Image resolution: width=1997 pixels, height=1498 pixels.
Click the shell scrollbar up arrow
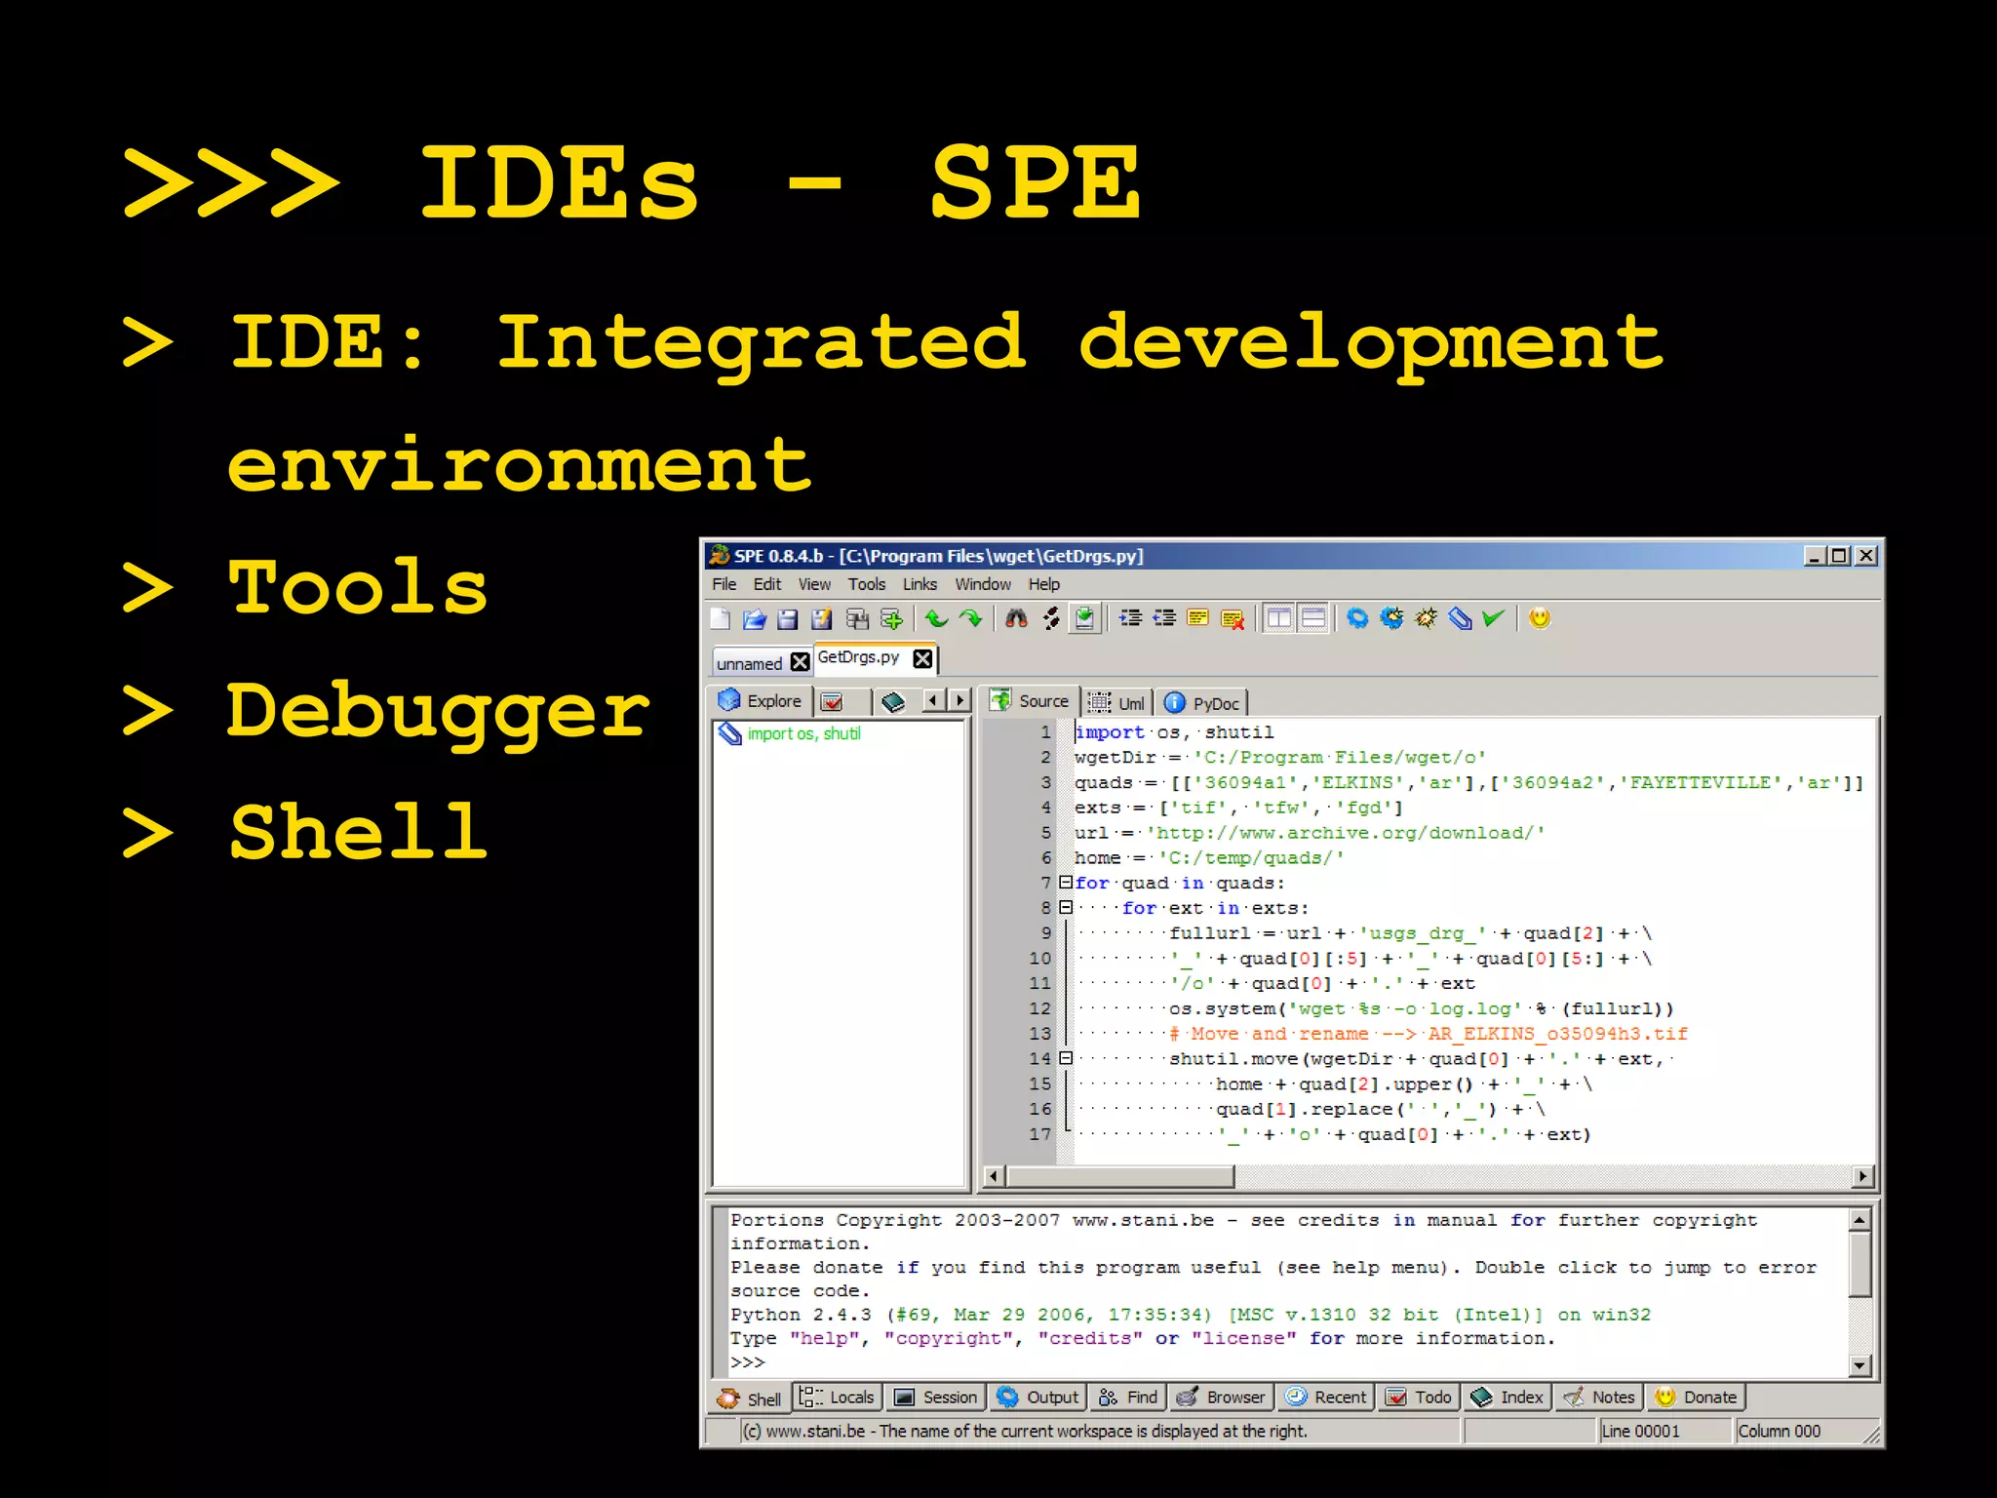[1860, 1220]
